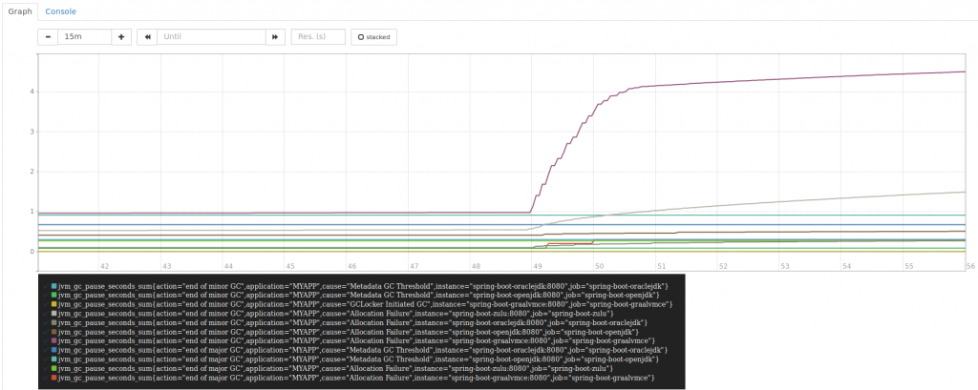
Task: Focus the Until end-time field
Action: 210,36
